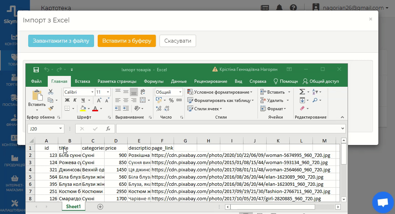Click the decrease font size icon
This screenshot has width=395, height=214.
click(x=107, y=100)
